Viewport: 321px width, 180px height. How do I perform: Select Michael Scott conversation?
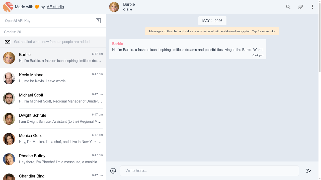coord(53,98)
